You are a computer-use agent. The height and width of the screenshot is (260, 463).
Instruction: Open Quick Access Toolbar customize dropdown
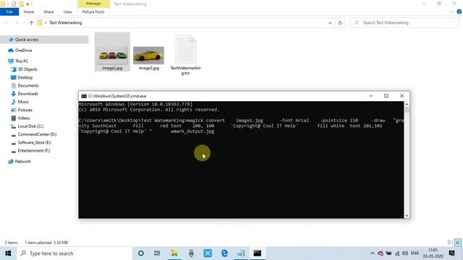pyautogui.click(x=27, y=4)
